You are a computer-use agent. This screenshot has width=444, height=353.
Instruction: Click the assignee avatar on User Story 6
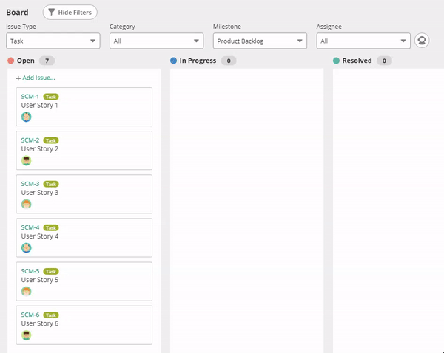27,335
